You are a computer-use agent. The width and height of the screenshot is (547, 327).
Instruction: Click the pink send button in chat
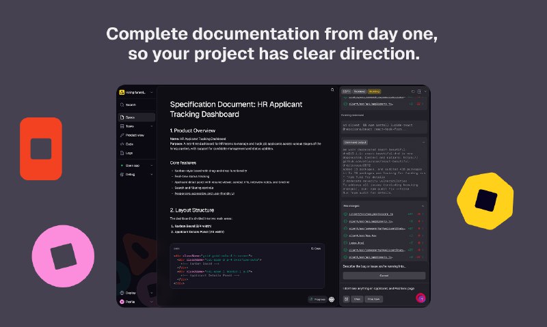(421, 298)
